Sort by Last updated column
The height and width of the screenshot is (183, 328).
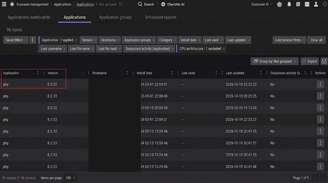coord(261,73)
